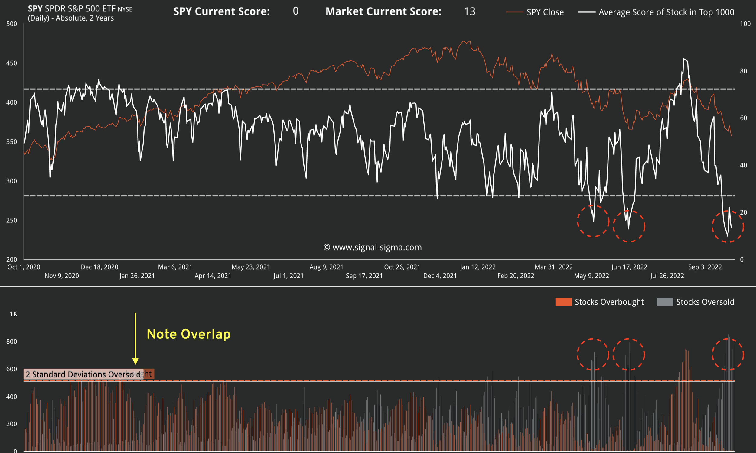Click the Stocks Overbought orange swatch
The image size is (756, 453).
tap(563, 302)
